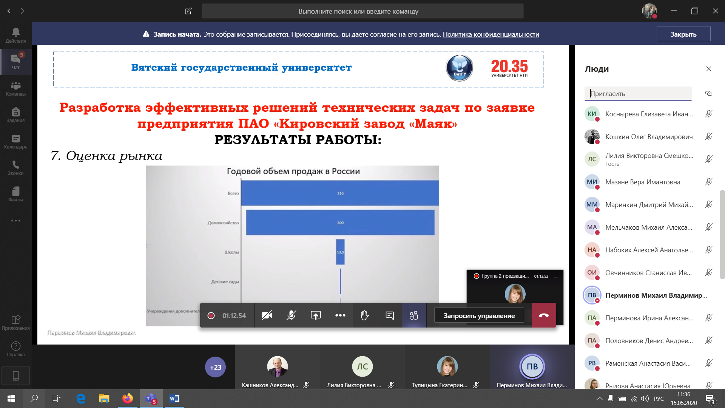Click the Invite someone field

coord(638,93)
